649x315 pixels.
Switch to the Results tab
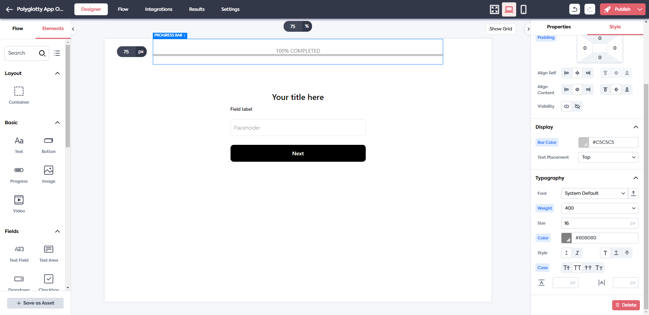(x=196, y=9)
